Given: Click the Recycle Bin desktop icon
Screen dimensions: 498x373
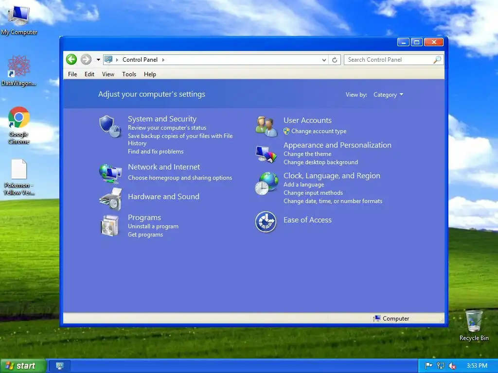Looking at the screenshot, I should 474,325.
